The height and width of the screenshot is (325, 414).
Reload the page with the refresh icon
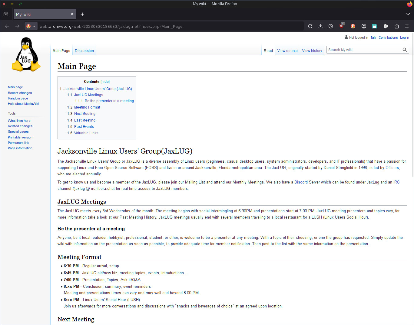(310, 26)
